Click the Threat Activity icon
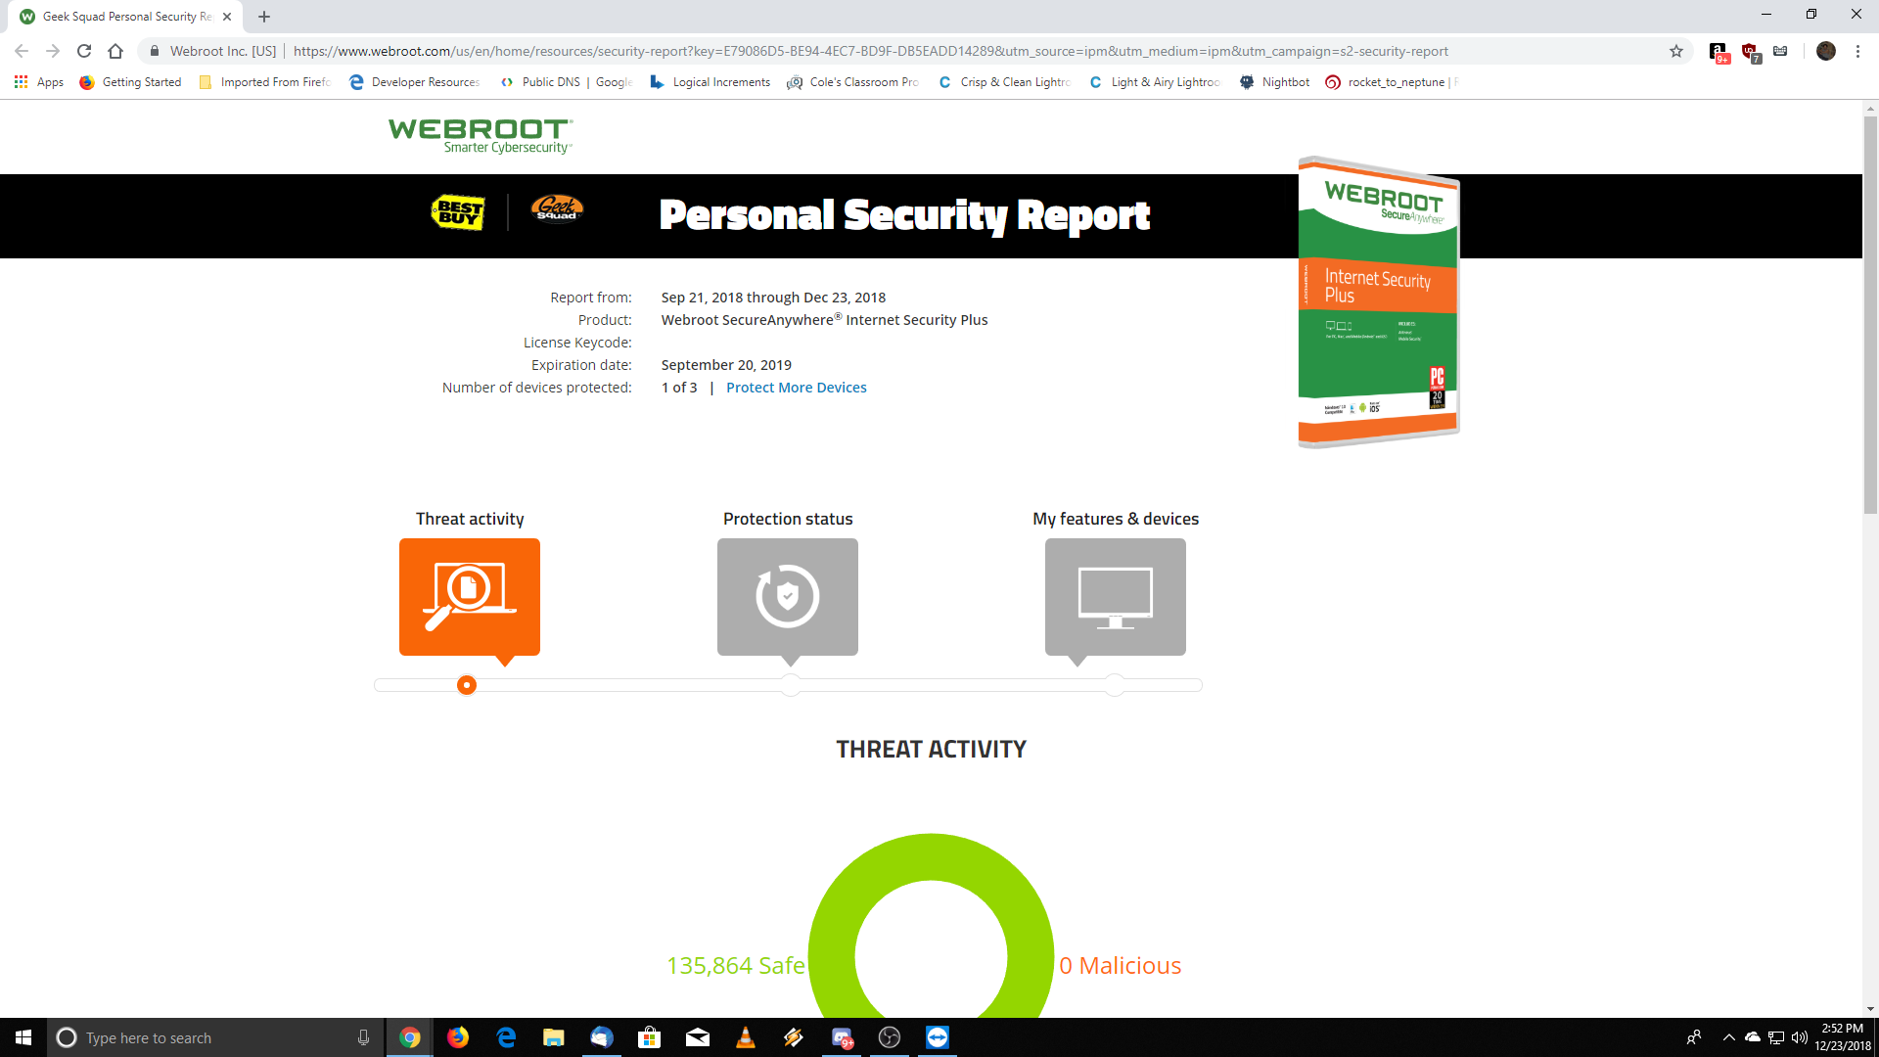Image resolution: width=1879 pixels, height=1057 pixels. tap(469, 598)
